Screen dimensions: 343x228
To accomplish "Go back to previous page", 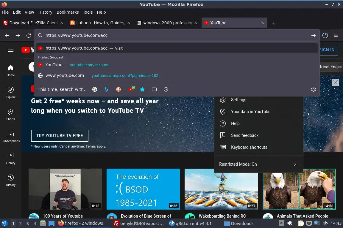I will (x=7, y=35).
